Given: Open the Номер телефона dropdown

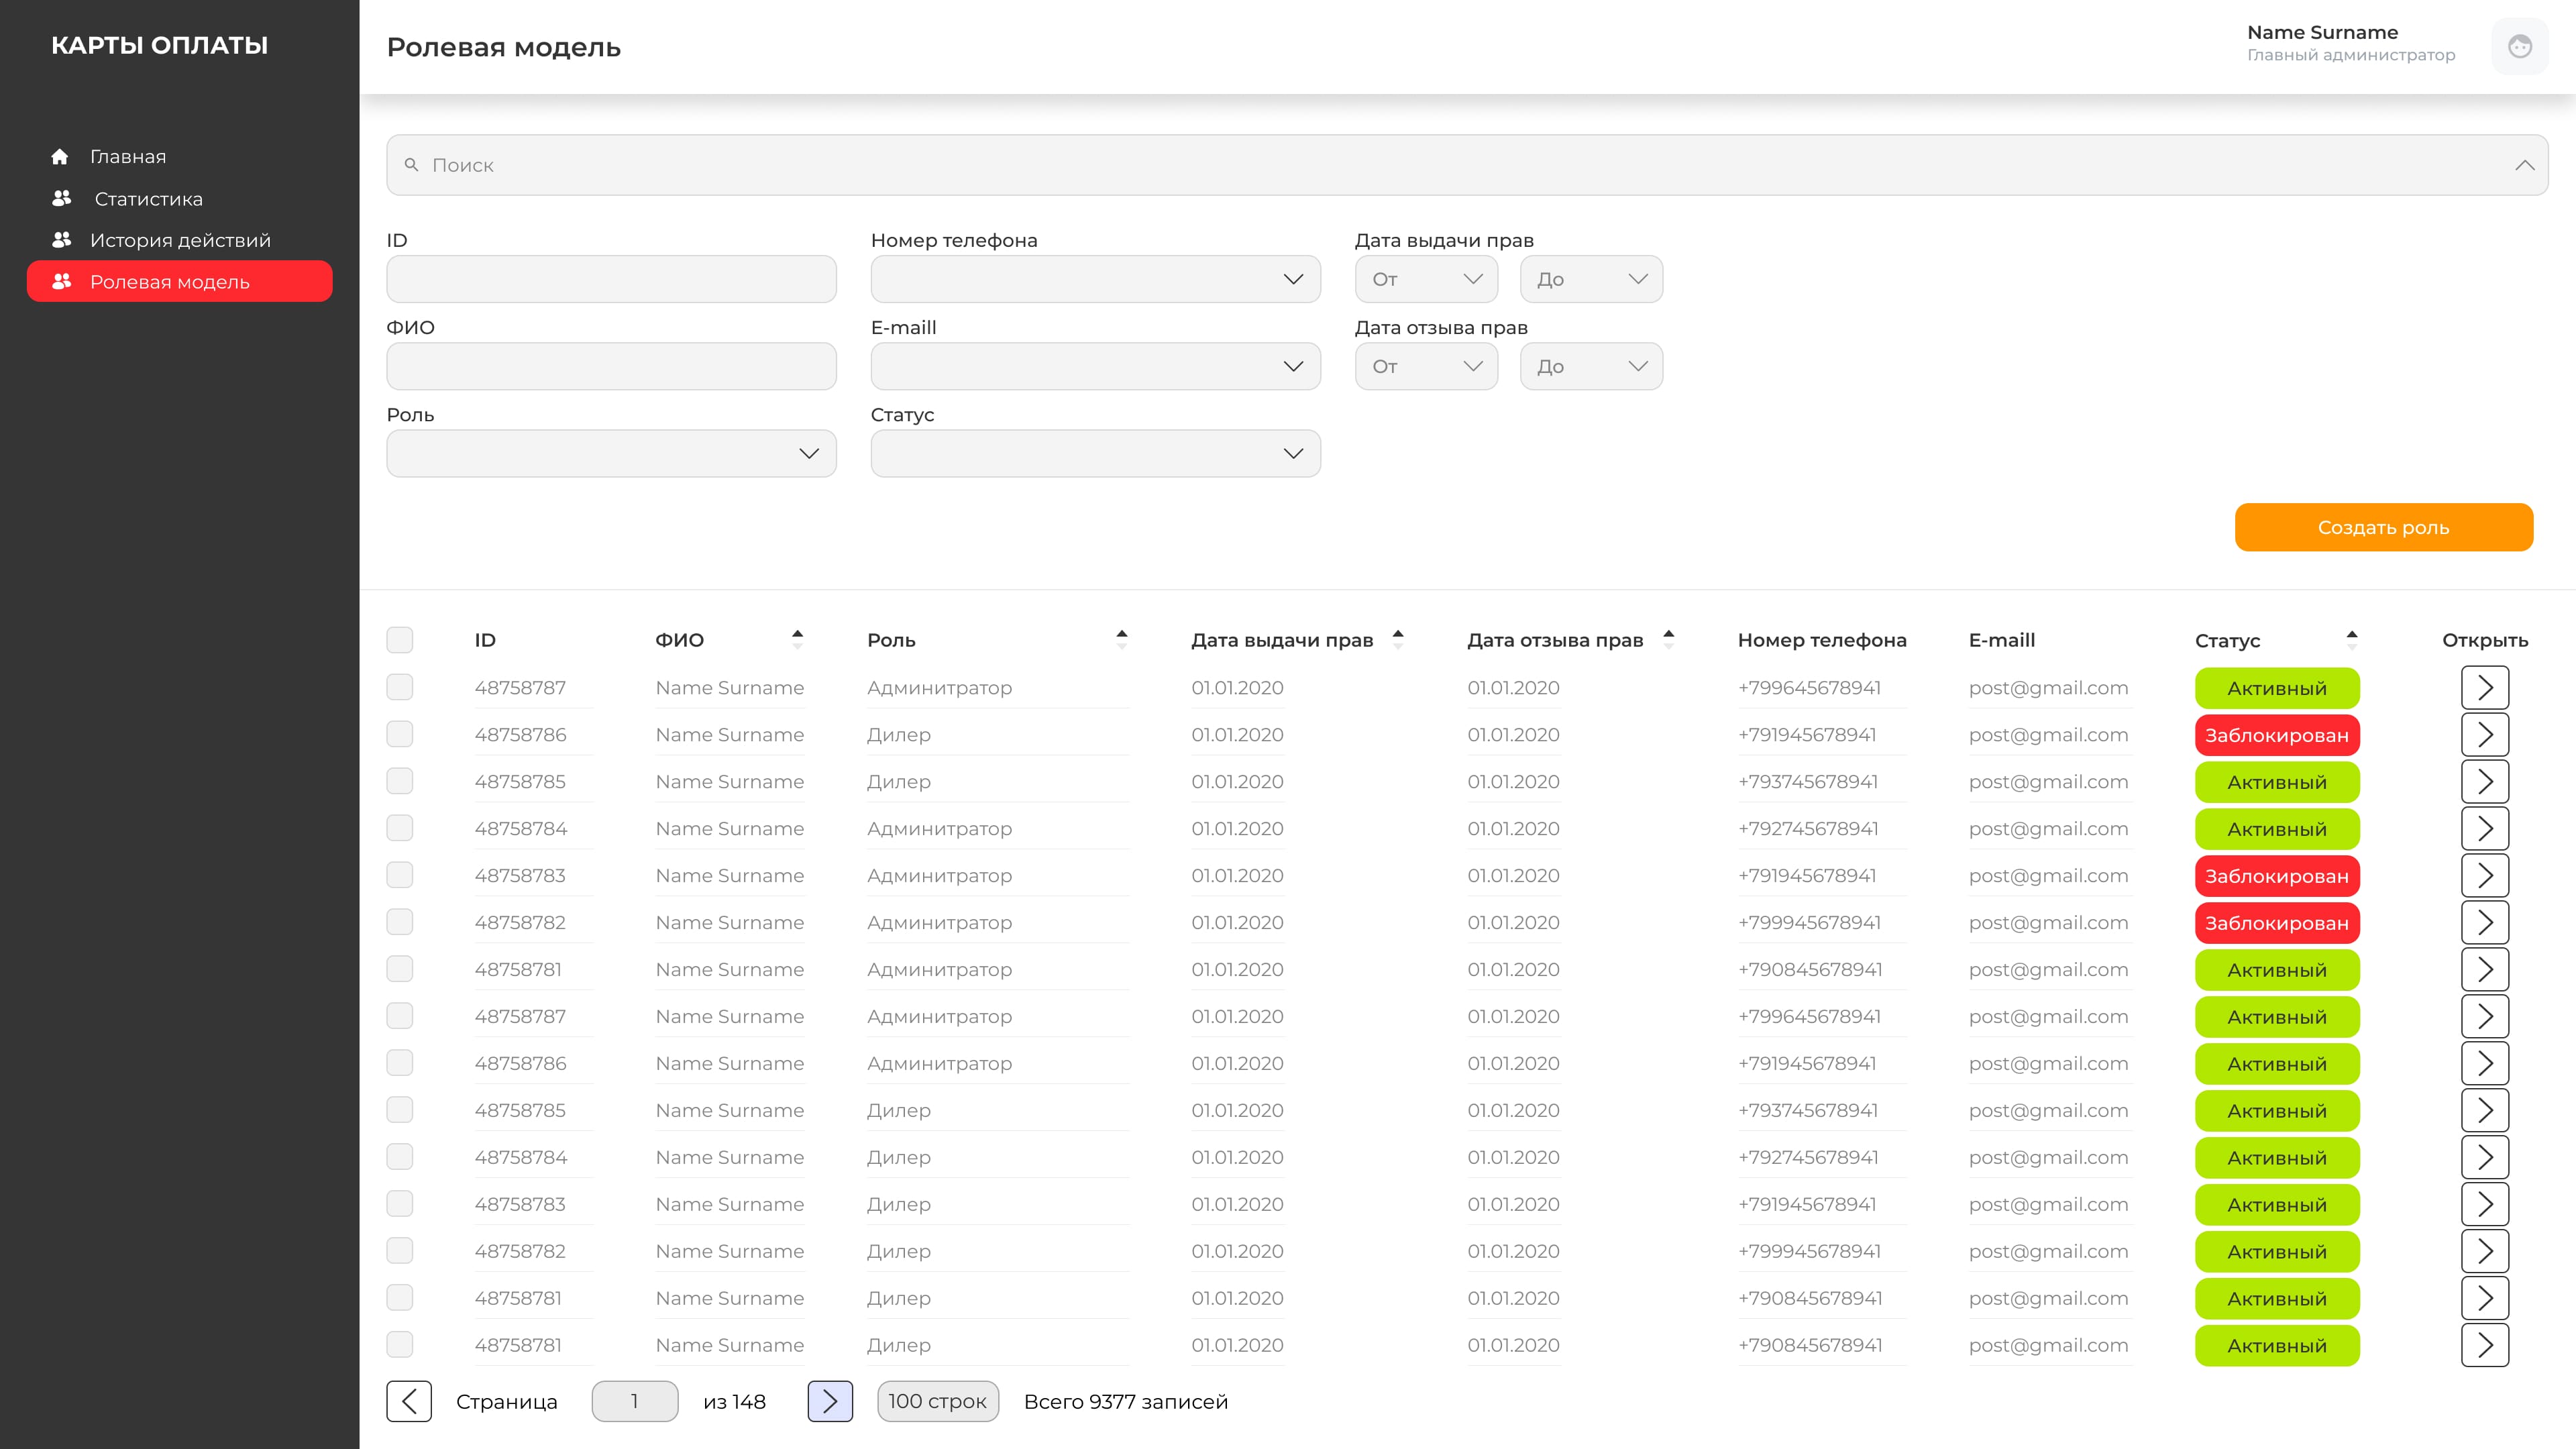Looking at the screenshot, I should (1095, 279).
